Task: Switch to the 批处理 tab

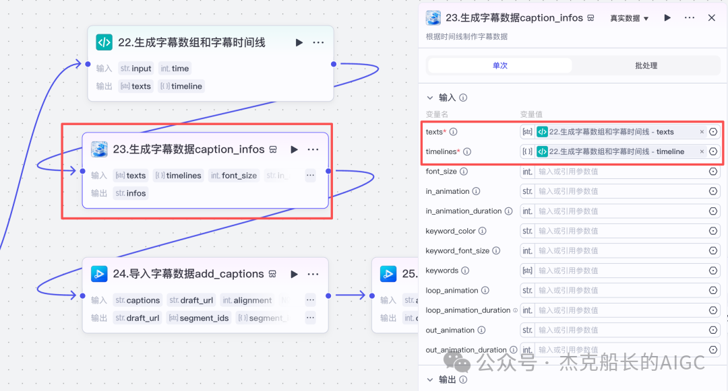Action: point(646,65)
